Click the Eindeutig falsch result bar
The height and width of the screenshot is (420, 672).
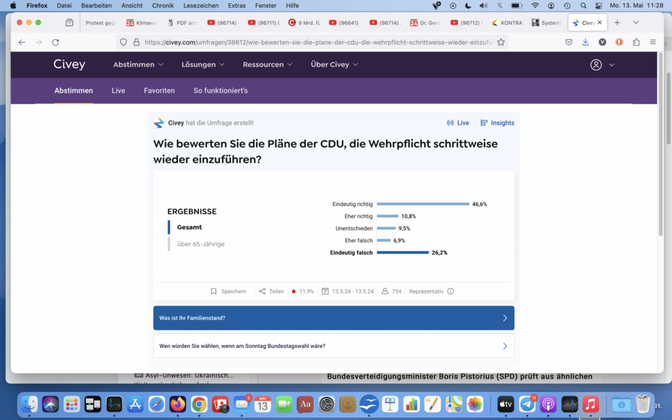click(402, 253)
